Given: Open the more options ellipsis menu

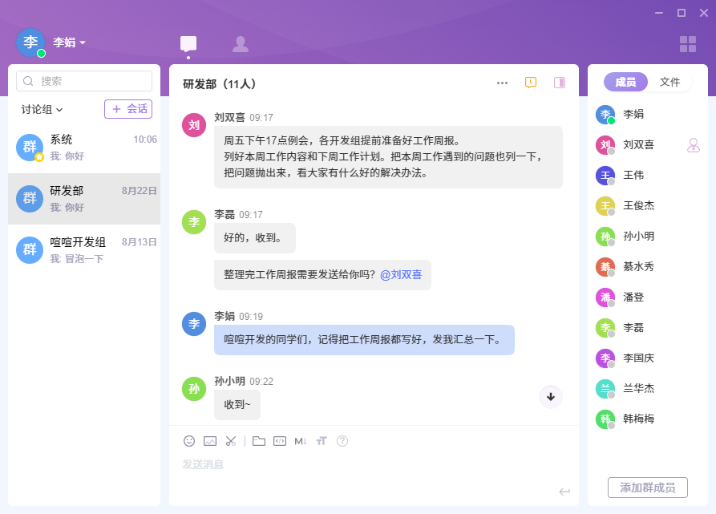Looking at the screenshot, I should click(x=502, y=83).
